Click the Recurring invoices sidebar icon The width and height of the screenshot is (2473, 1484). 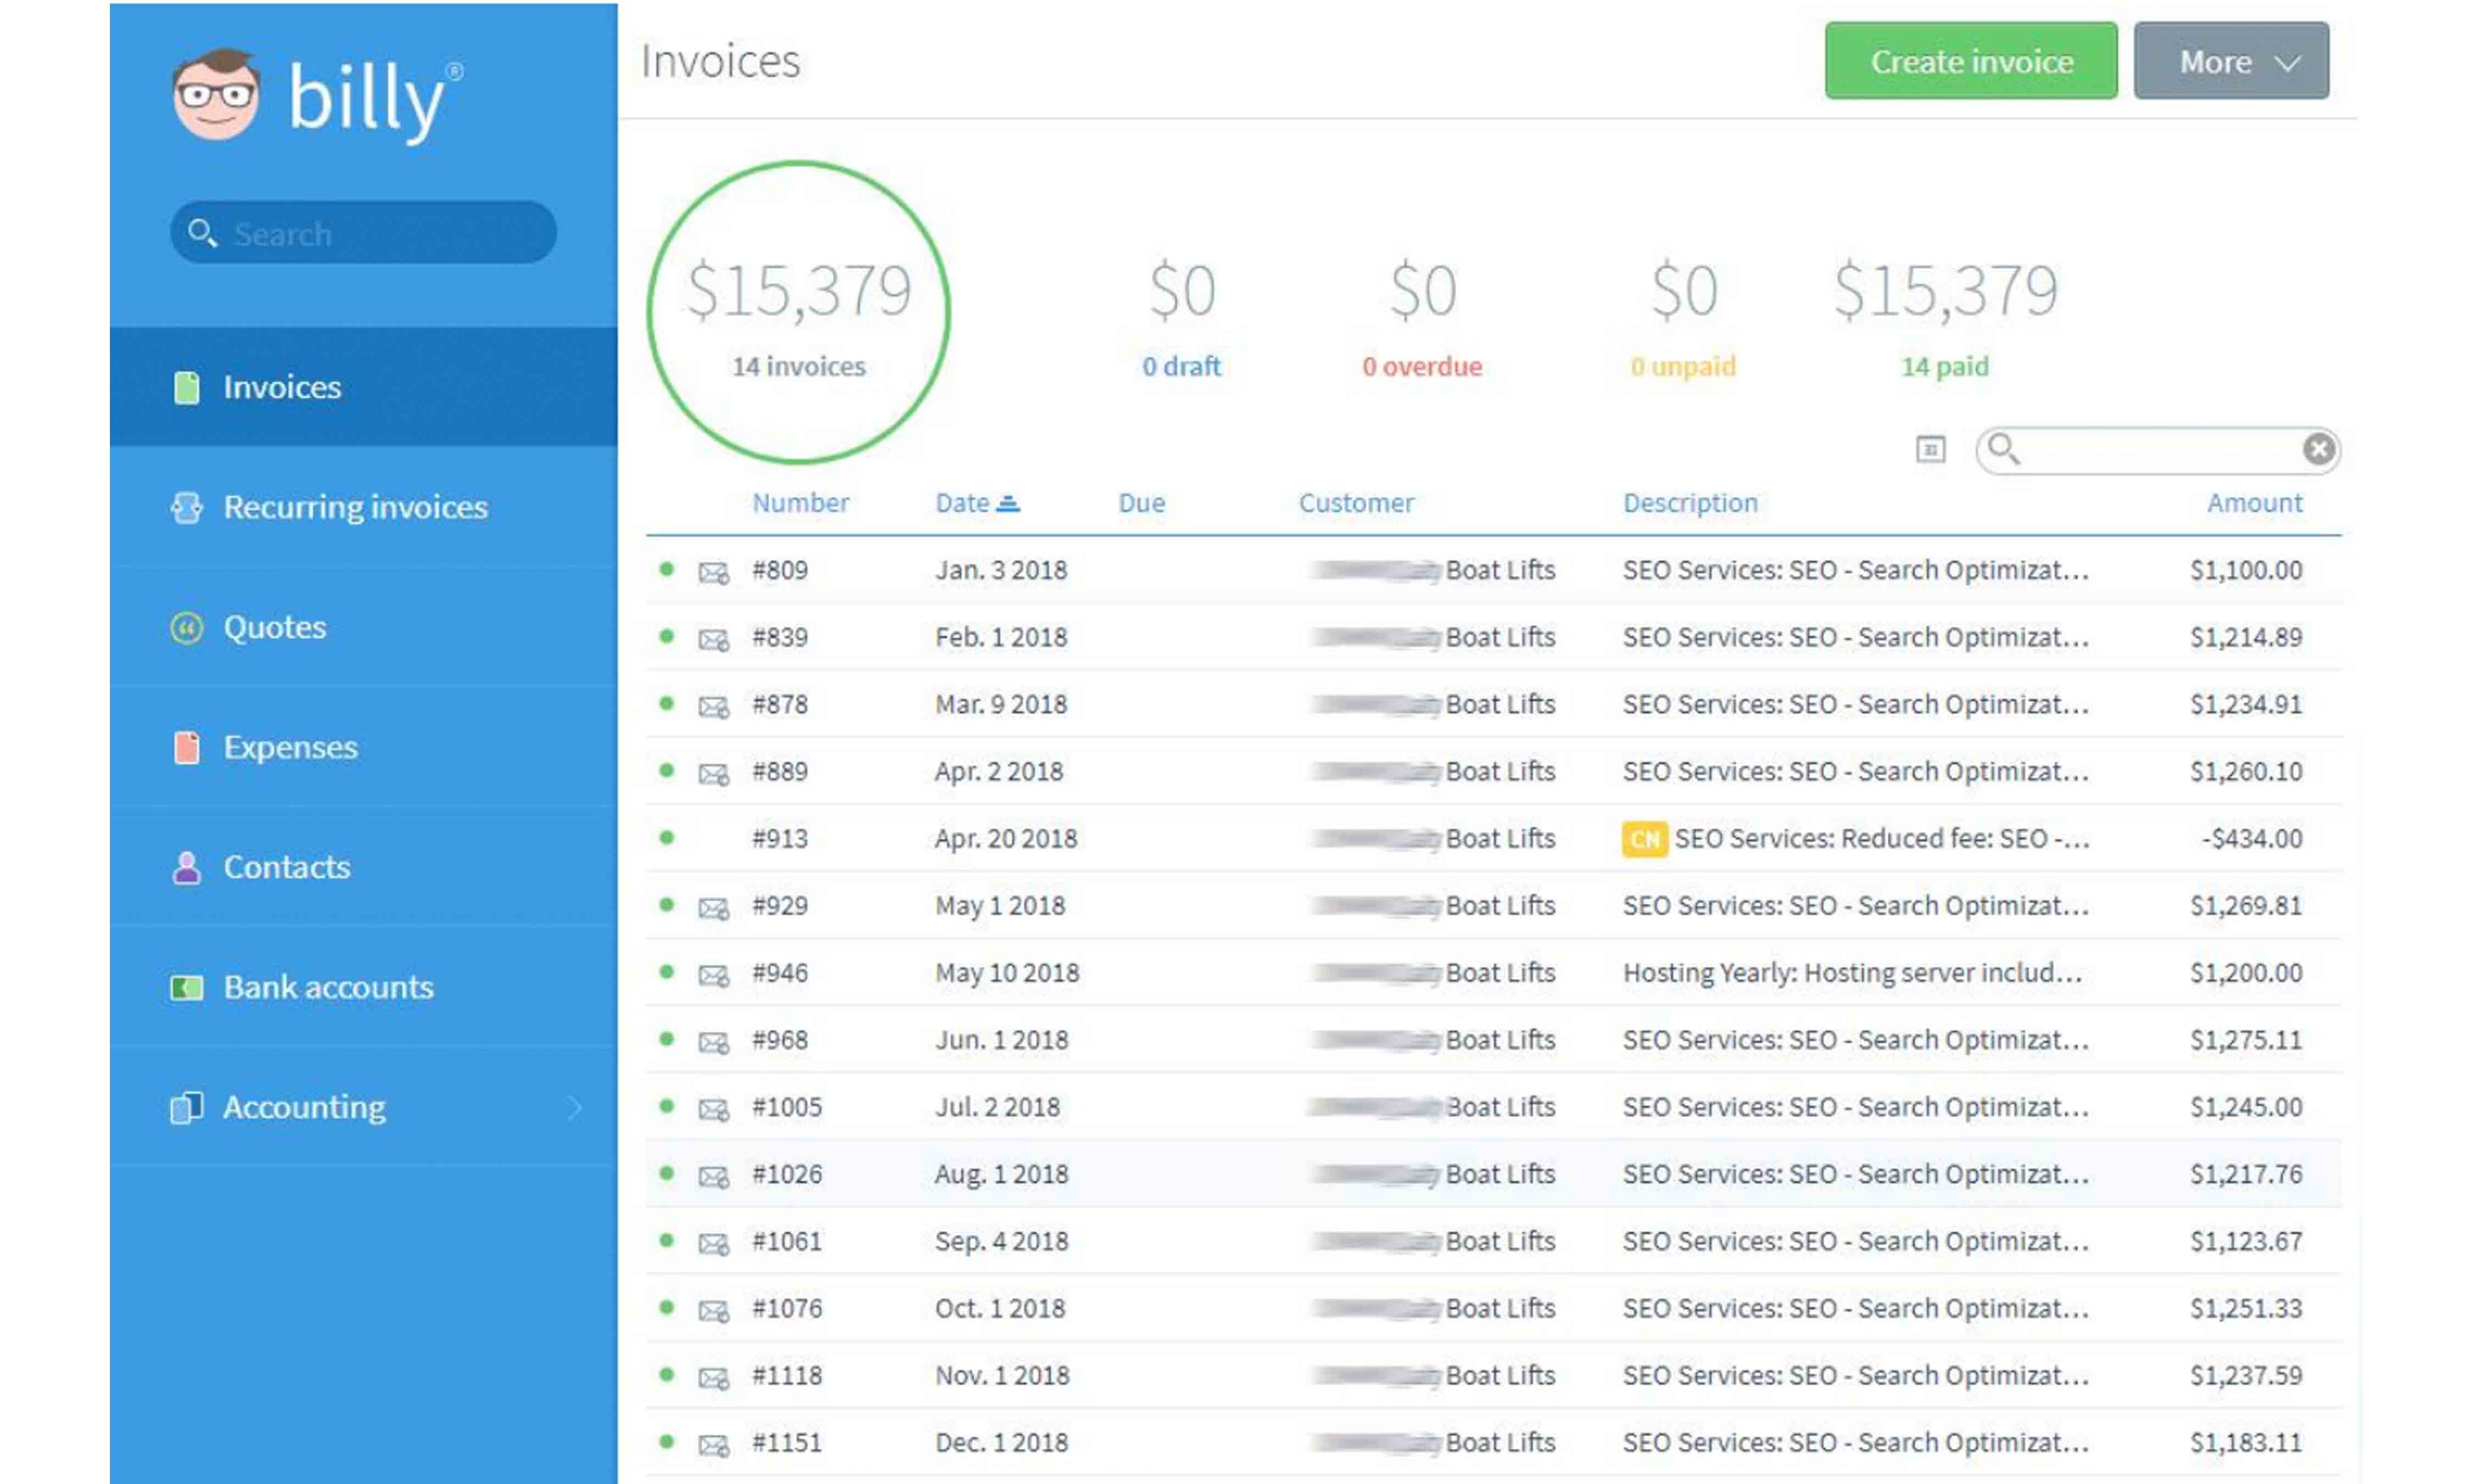point(186,507)
